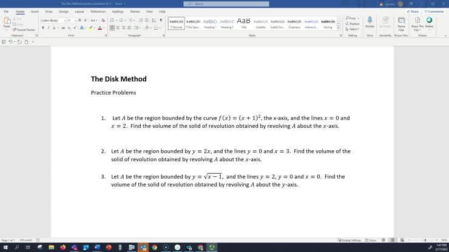Click the Undo arrow in quick access toolbar
449x252 pixels.
click(x=12, y=41)
